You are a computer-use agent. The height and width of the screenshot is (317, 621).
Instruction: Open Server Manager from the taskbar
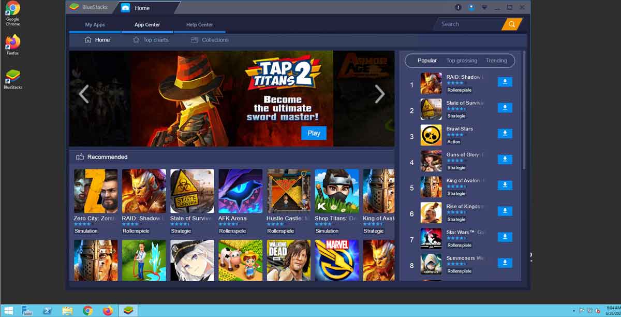27,311
